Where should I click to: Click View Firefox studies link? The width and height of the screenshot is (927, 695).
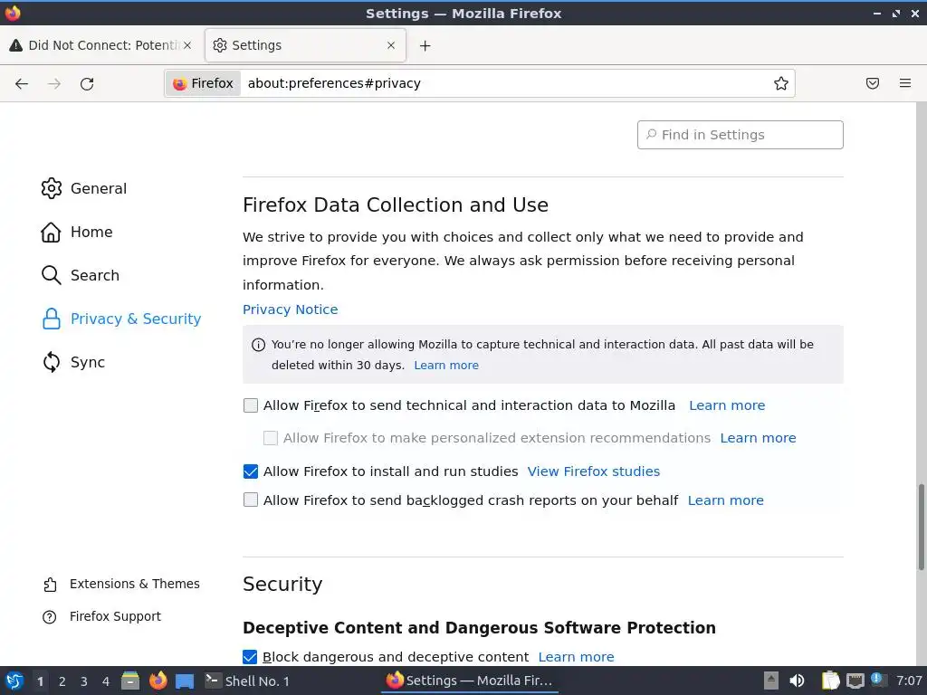(593, 471)
